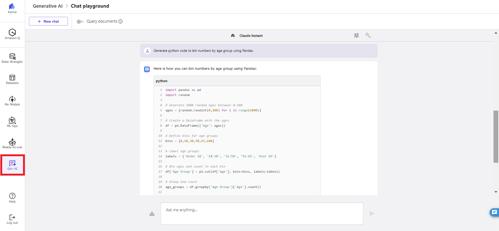This screenshot has width=499, height=231.
Task: Click the 'Here is how you can bin' response text
Action: [205, 69]
